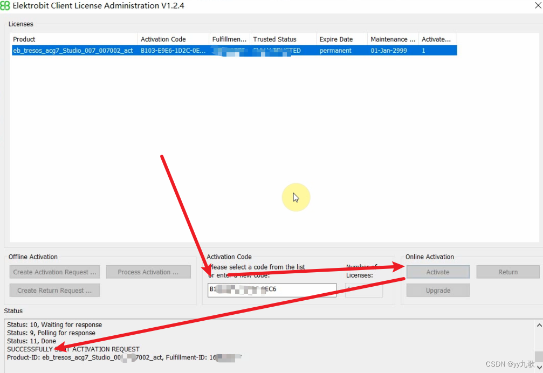Close the License Administration window
543x373 pixels.
(x=538, y=5)
